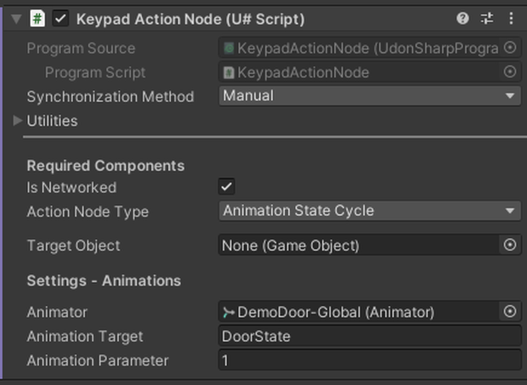Select the Target Object field
The image size is (527, 385).
[359, 246]
